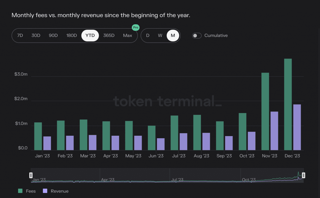
Task: Click the purple Revenue legend swatch
Action: point(45,191)
